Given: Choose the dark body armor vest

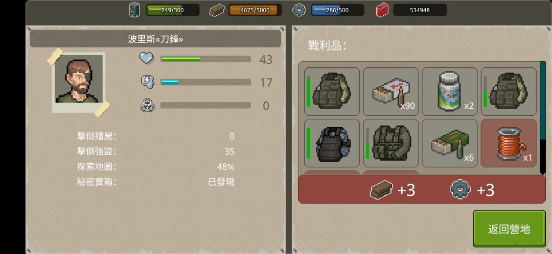Looking at the screenshot, I should click(x=332, y=143).
